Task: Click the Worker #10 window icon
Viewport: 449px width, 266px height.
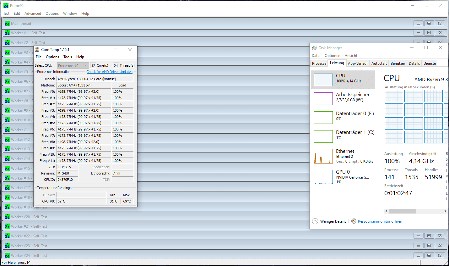Action: click(x=7, y=120)
